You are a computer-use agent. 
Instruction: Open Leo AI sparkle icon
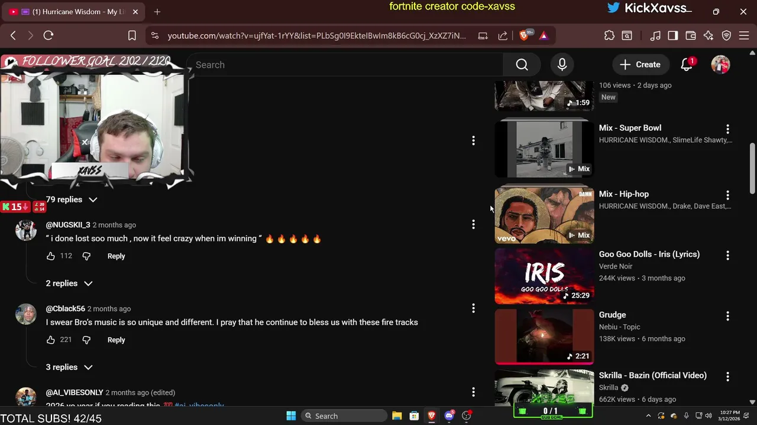click(709, 35)
